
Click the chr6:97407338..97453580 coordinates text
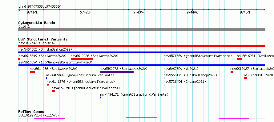coord(40,7)
